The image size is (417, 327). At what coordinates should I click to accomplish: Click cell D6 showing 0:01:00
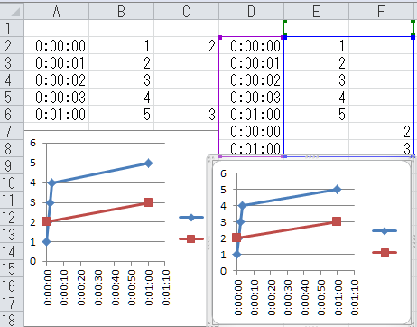tap(252, 114)
